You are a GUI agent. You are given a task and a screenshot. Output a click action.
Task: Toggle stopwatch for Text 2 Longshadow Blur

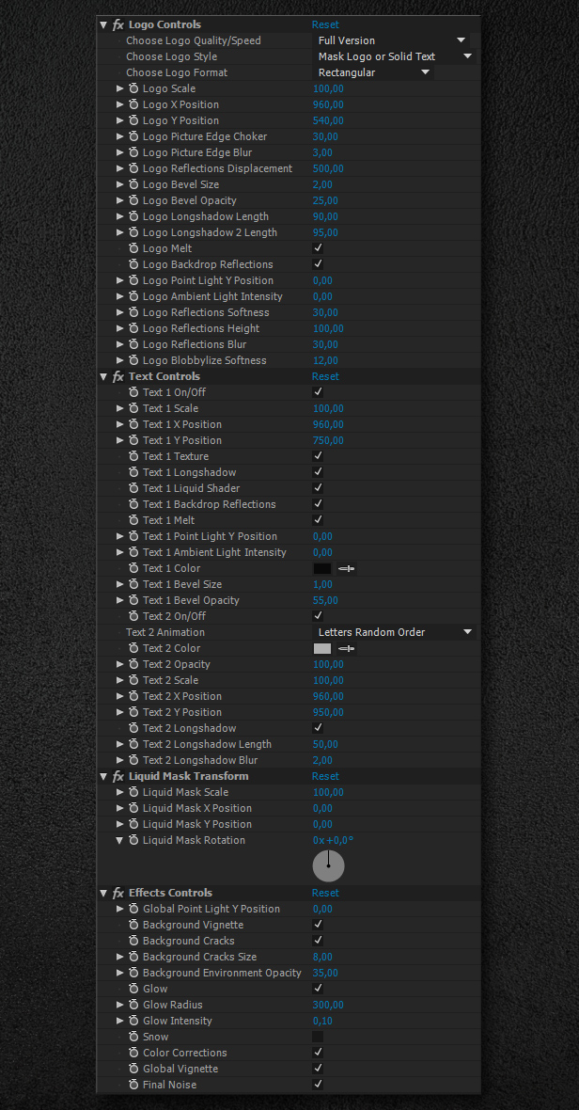(x=133, y=760)
